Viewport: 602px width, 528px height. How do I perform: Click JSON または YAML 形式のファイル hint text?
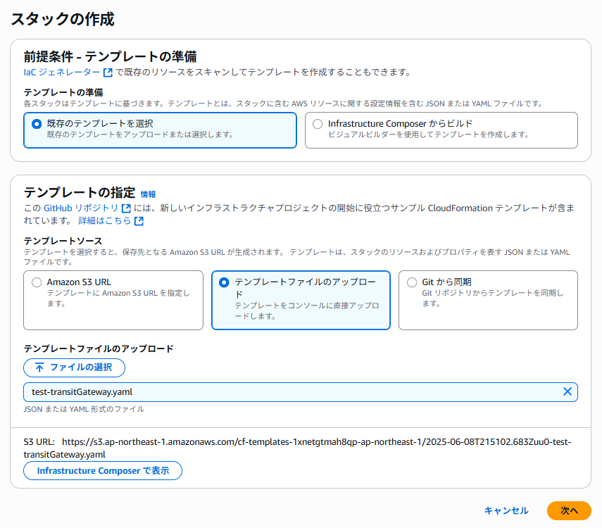84,409
